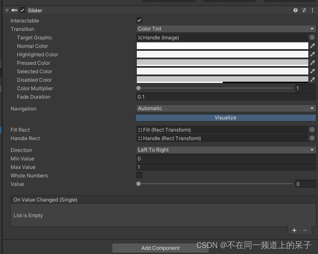Viewport: 318px width, 254px height.
Task: Click the Whole Numbers property label
Action: (29, 176)
